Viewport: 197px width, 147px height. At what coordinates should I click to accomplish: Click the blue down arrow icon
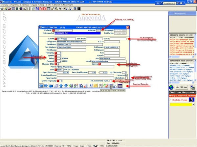point(66,86)
